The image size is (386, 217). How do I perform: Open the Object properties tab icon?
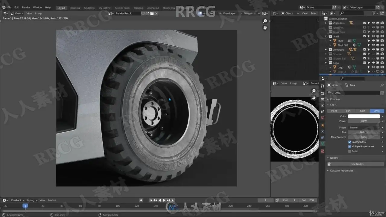pyautogui.click(x=322, y=125)
